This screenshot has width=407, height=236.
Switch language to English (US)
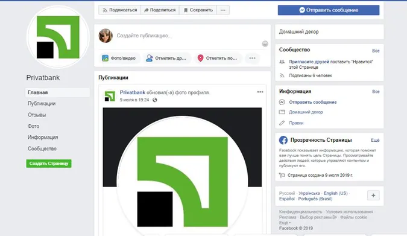click(335, 193)
